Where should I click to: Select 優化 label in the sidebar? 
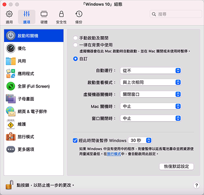pos(22,48)
